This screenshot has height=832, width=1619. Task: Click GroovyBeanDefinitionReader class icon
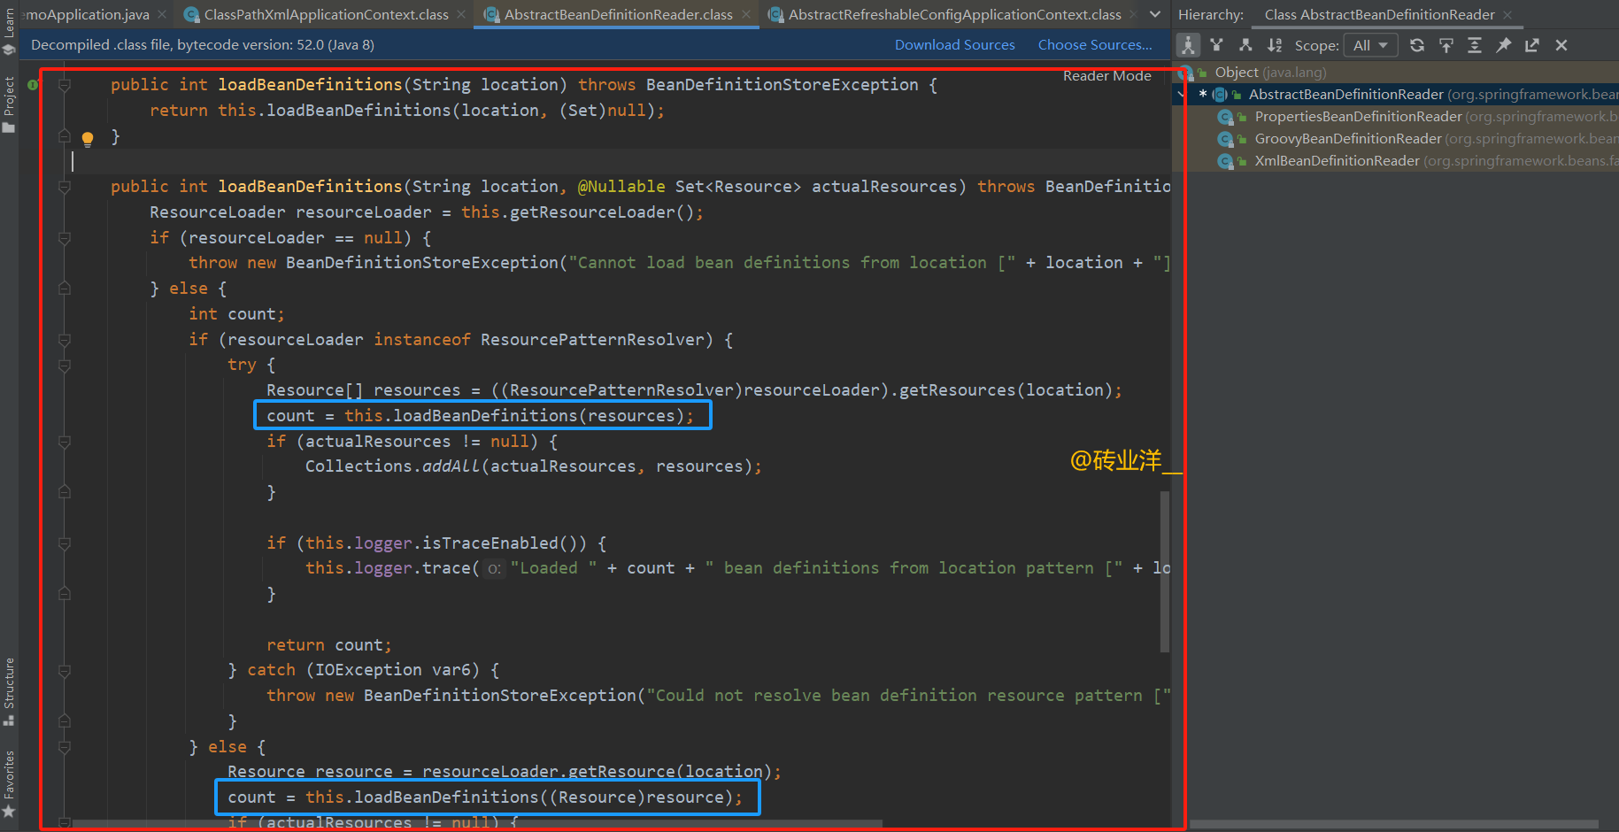click(x=1226, y=139)
